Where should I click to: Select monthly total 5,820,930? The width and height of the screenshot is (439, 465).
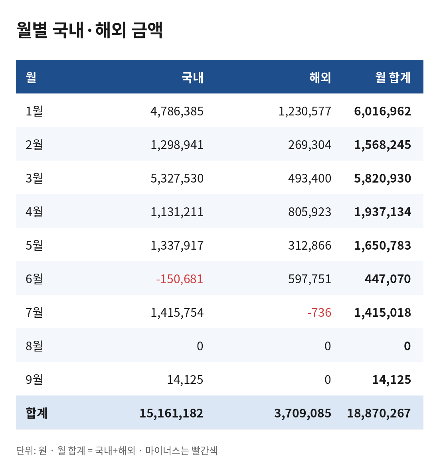coord(382,178)
